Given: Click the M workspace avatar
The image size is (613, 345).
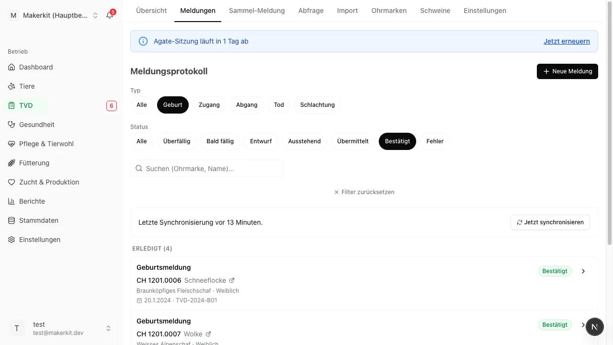Looking at the screenshot, I should point(13,15).
